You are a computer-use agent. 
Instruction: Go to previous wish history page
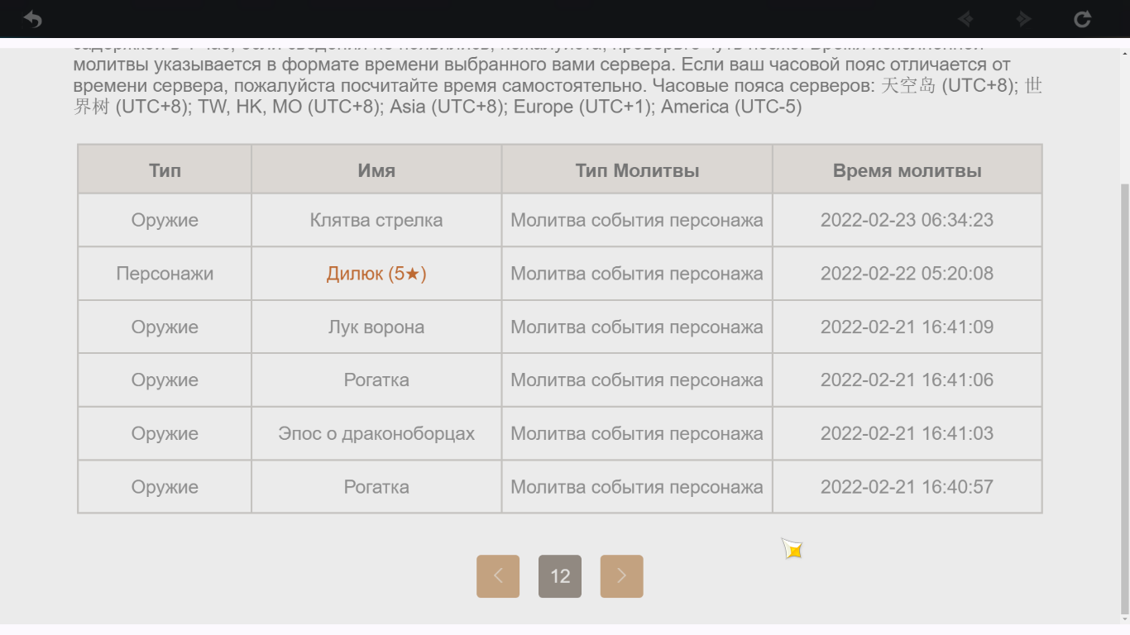pyautogui.click(x=498, y=576)
